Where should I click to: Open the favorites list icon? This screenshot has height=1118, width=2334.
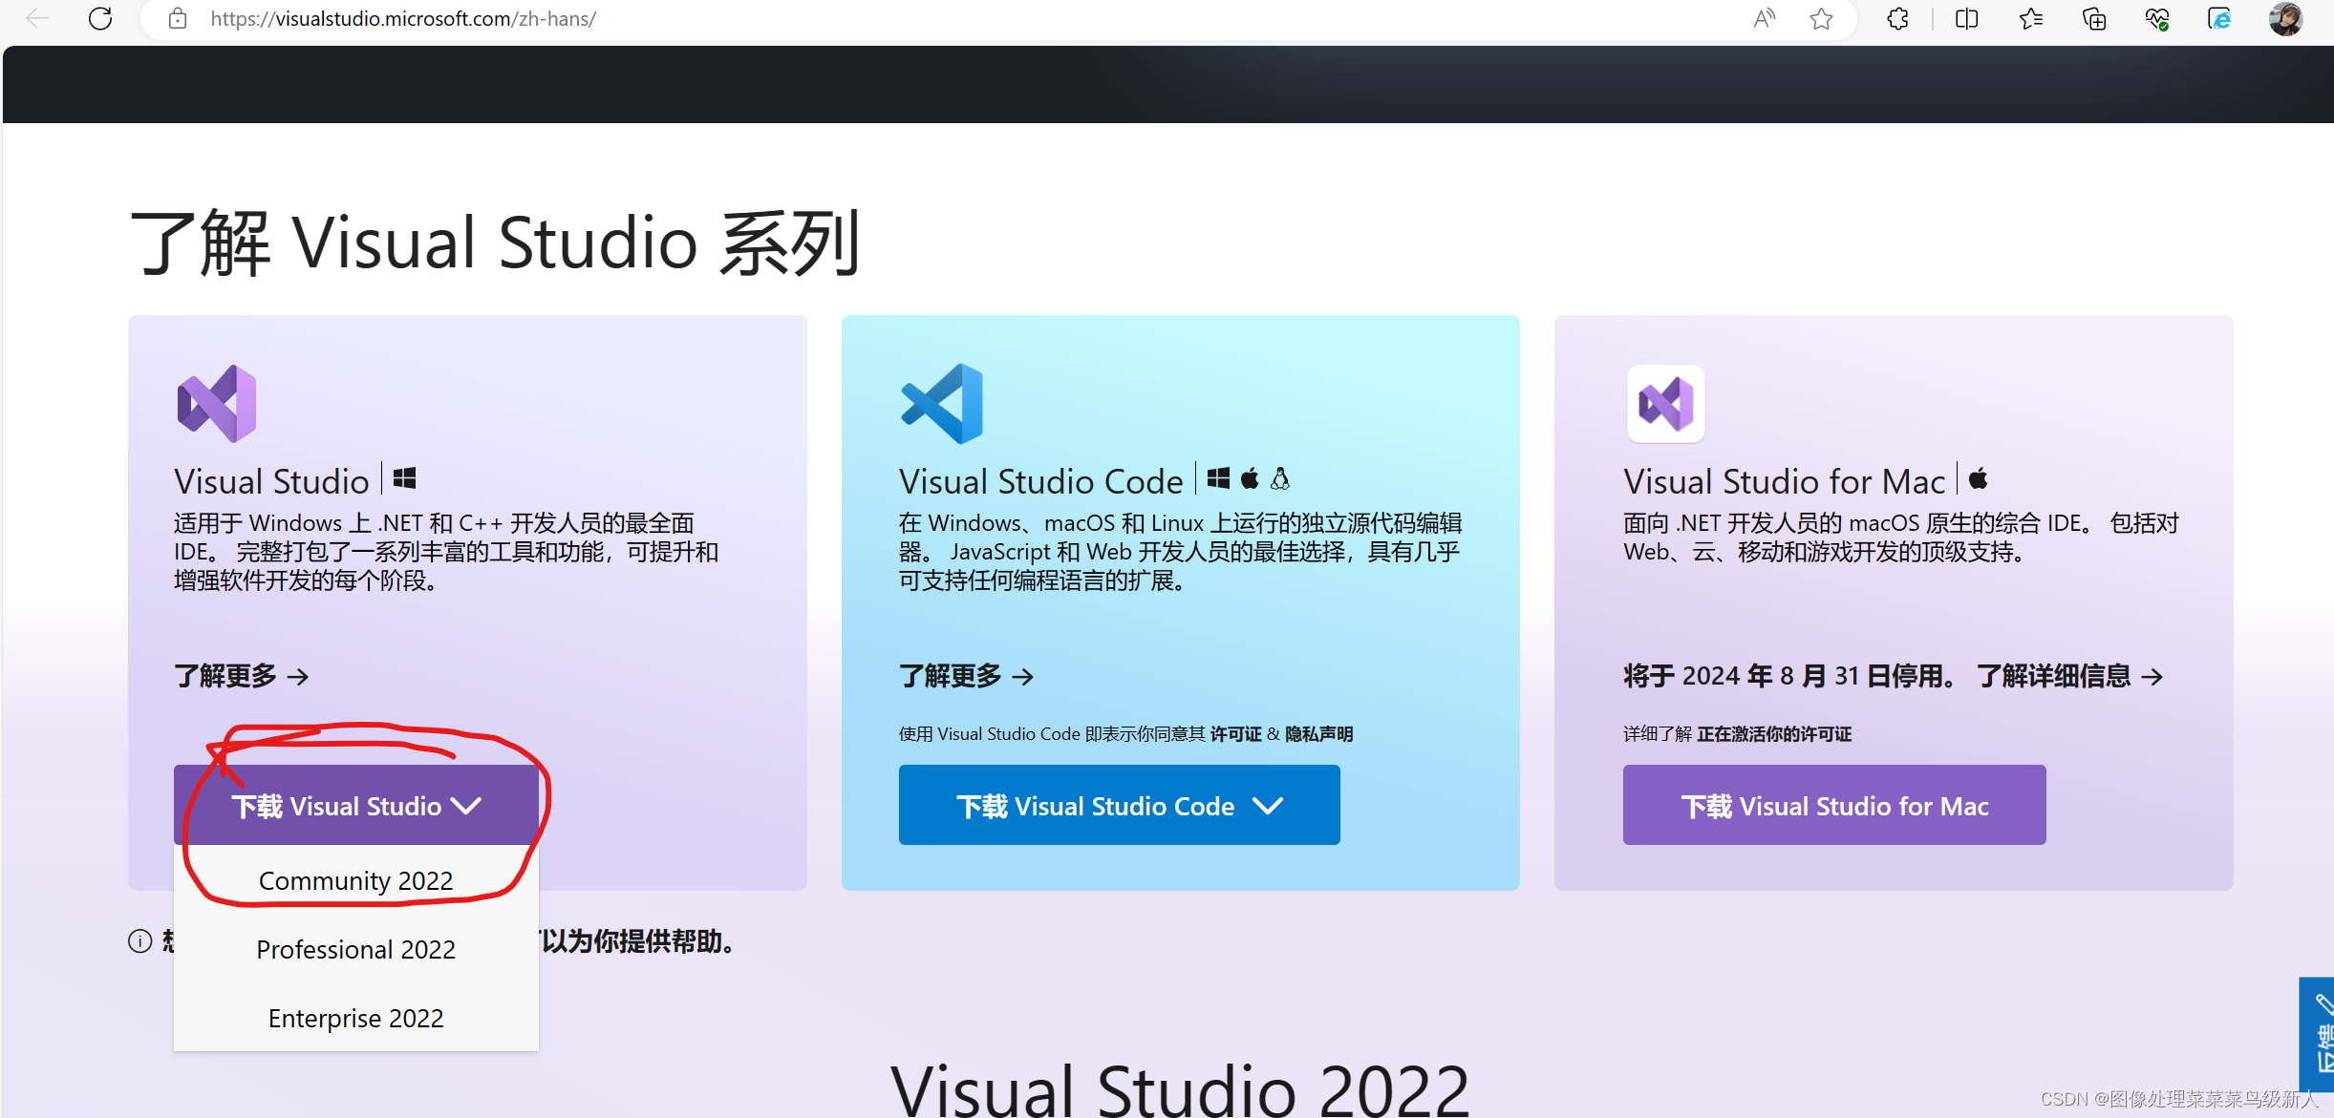(x=2030, y=18)
